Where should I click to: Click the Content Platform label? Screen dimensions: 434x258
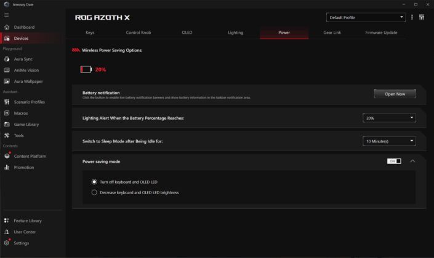click(x=30, y=156)
